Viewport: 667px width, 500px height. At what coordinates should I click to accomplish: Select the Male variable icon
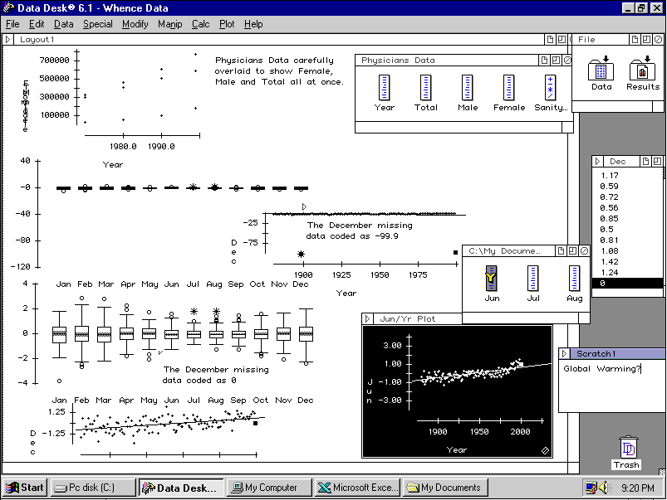[468, 88]
